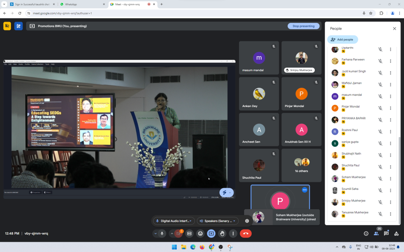
Task: Open meeting details info icon
Action: pyautogui.click(x=366, y=233)
